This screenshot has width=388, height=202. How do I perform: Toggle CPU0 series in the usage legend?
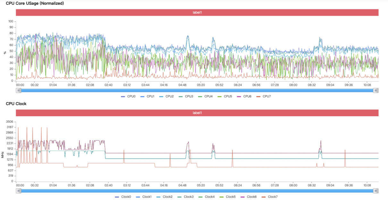tap(128, 96)
